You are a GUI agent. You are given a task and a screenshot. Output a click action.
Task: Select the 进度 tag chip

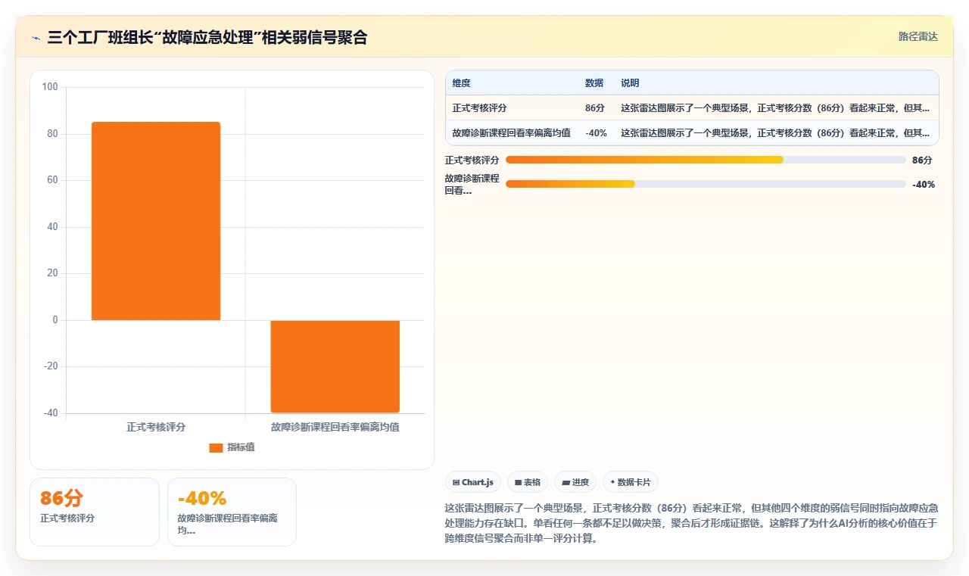point(575,482)
